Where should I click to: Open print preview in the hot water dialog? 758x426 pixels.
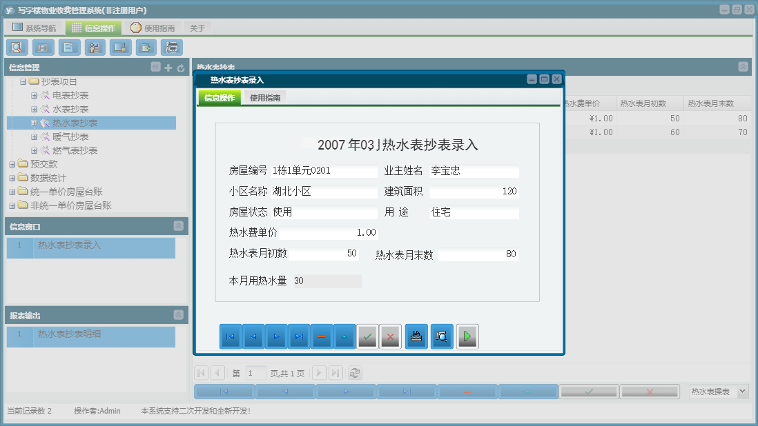point(442,336)
